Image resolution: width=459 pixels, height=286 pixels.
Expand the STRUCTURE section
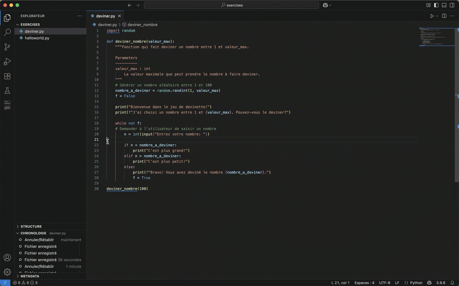point(50,226)
